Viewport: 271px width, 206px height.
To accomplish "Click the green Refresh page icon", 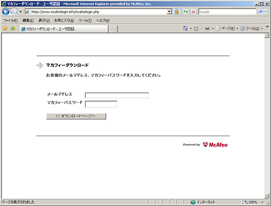I will [185, 12].
